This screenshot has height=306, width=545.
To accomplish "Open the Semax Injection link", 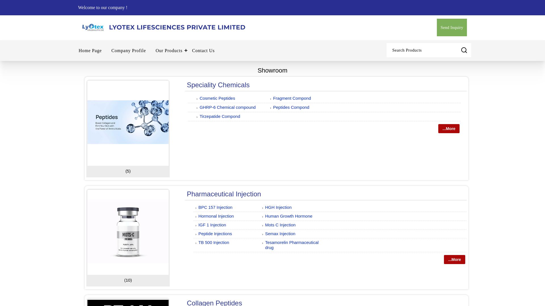I will tap(280, 234).
